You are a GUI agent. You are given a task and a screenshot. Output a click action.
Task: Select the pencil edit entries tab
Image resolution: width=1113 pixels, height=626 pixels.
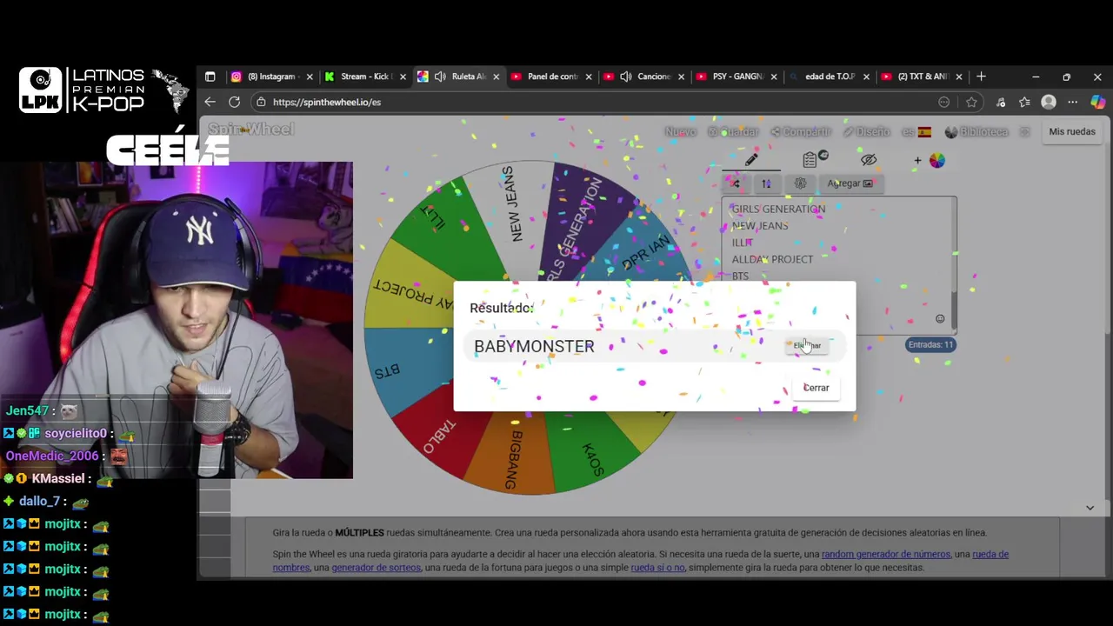[751, 160]
